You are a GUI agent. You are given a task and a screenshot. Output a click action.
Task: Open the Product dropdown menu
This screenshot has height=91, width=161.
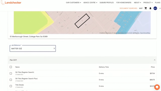pyautogui.click(x=148, y=3)
